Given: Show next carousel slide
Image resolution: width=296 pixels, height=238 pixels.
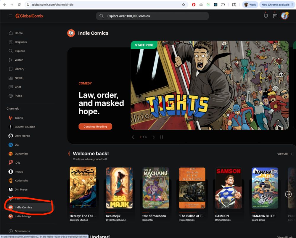Looking at the screenshot, I should click(153, 137).
